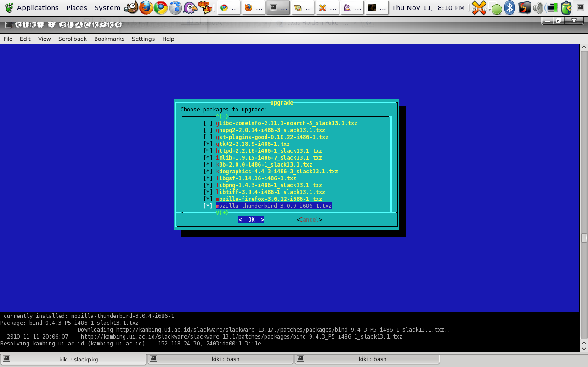Image resolution: width=588 pixels, height=367 pixels.
Task: Launch Firefox from the panel launcher
Action: click(x=146, y=7)
